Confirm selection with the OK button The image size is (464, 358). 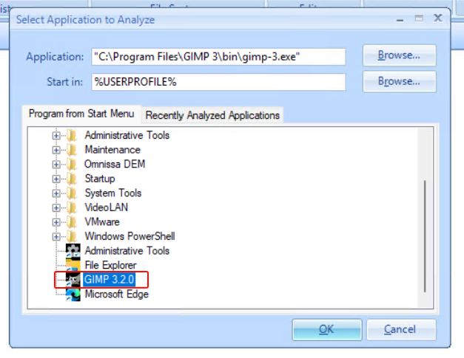326,329
